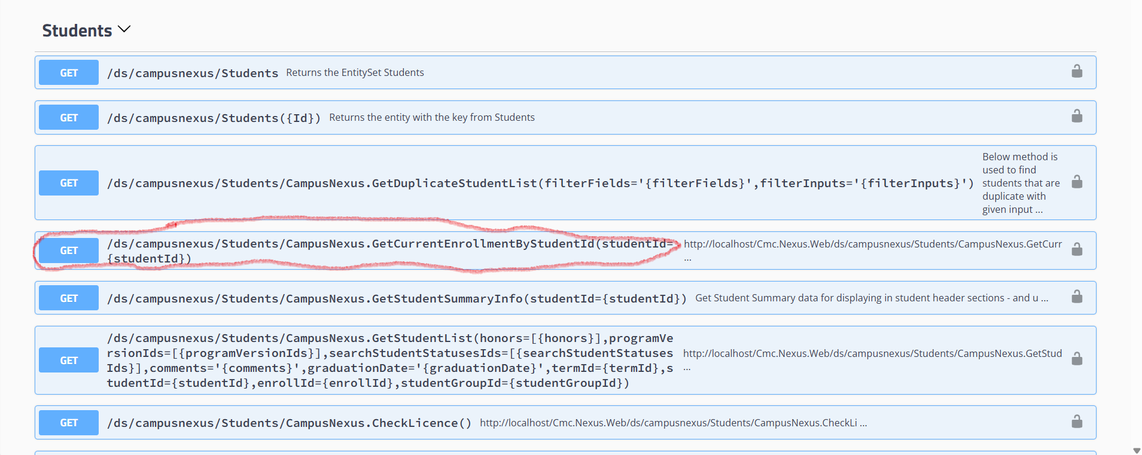Click the scrollbar down arrow
1142x455 pixels.
[1137, 450]
